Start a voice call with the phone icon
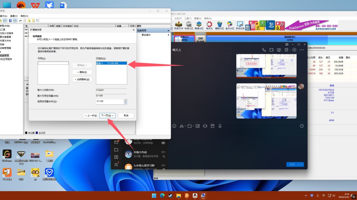The image size is (357, 200). tap(264, 50)
